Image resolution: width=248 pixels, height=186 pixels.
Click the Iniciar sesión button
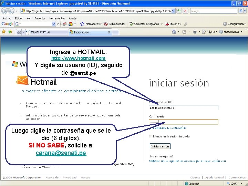(160, 146)
